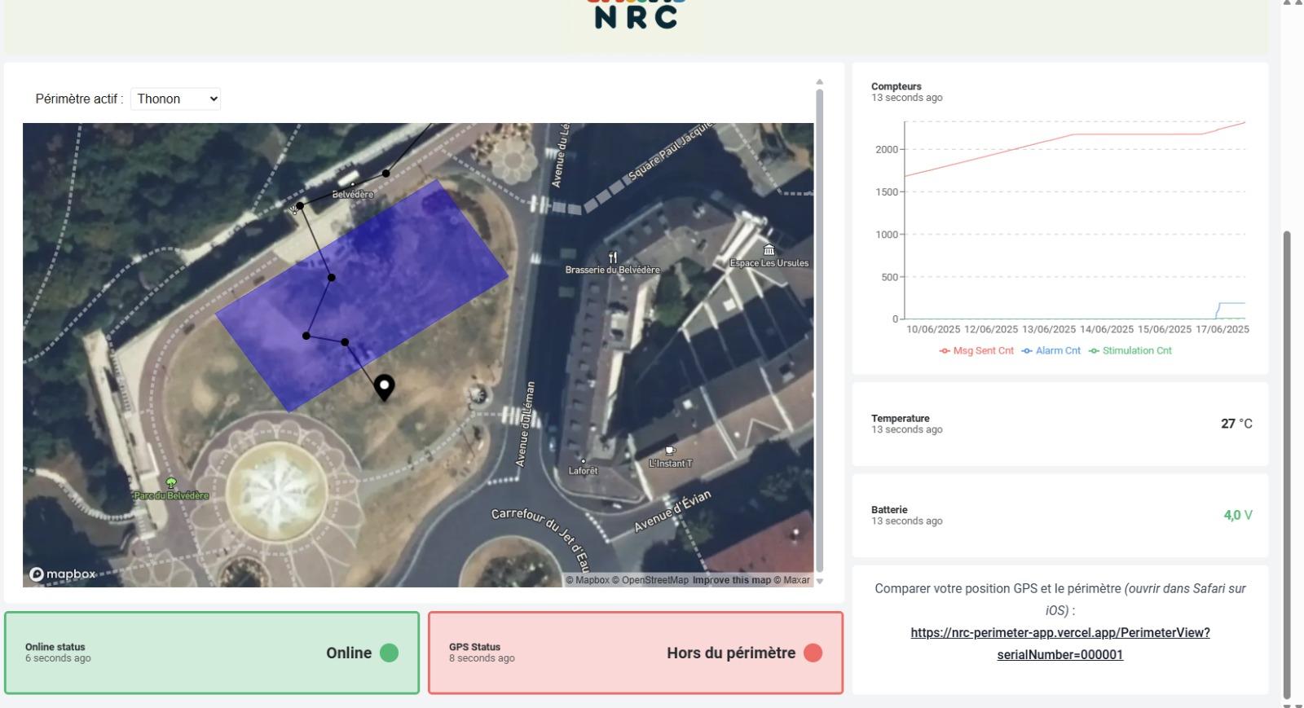Click the Mapbox logo on the map
Image resolution: width=1304 pixels, height=708 pixels.
click(63, 574)
